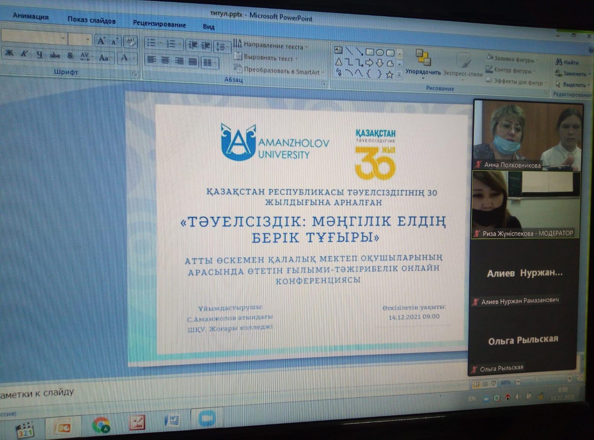594x440 pixels.
Task: Decrease list indent level
Action: (x=192, y=45)
